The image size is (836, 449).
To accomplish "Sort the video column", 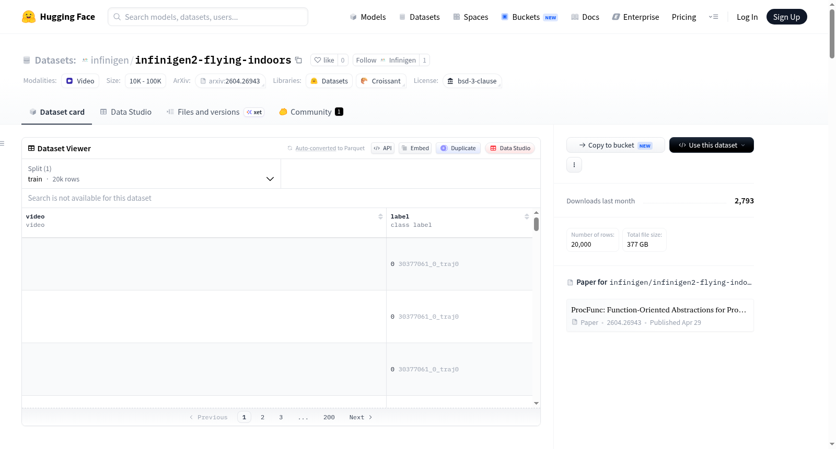I will (380, 216).
